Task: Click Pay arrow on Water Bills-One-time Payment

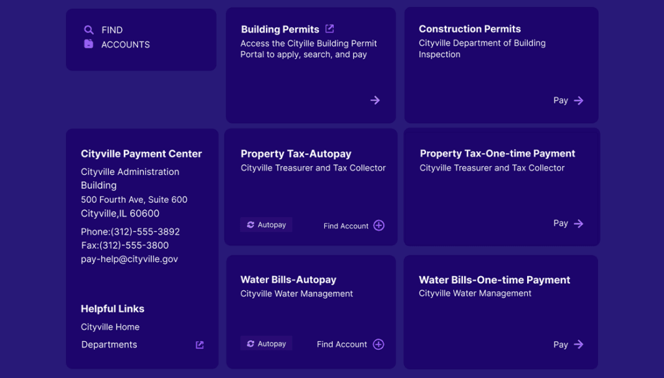Action: point(578,344)
